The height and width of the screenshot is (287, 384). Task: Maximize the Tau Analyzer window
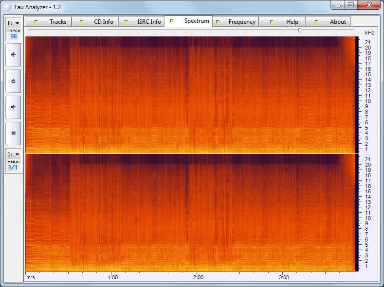(x=350, y=5)
